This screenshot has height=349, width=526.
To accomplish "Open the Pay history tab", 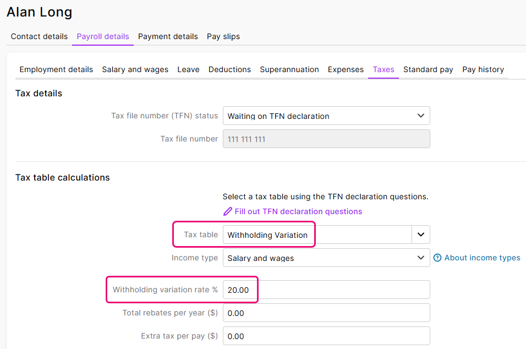I will tap(483, 69).
